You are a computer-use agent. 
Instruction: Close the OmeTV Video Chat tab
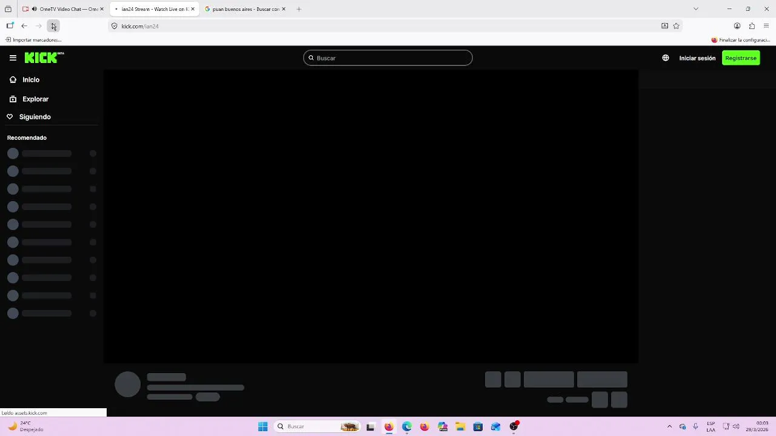tap(102, 9)
